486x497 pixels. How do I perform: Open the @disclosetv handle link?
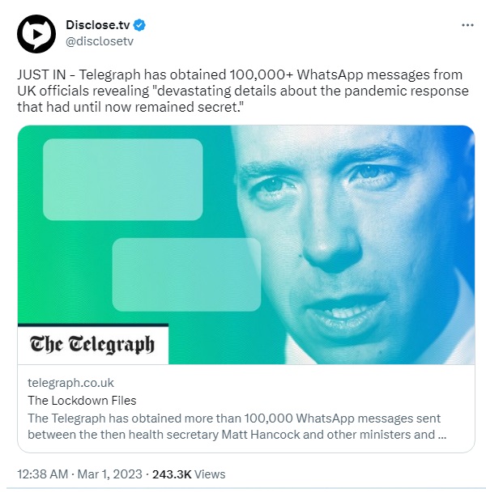pyautogui.click(x=100, y=41)
